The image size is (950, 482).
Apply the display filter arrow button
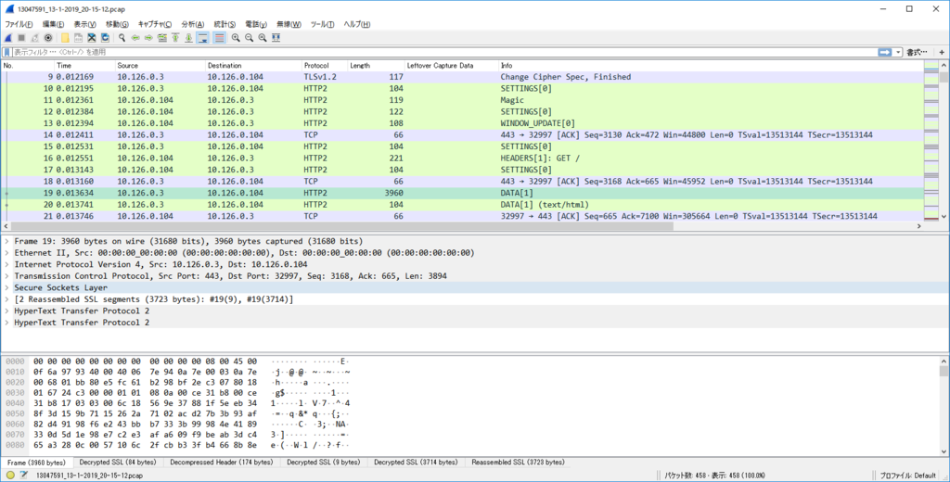pyautogui.click(x=885, y=52)
